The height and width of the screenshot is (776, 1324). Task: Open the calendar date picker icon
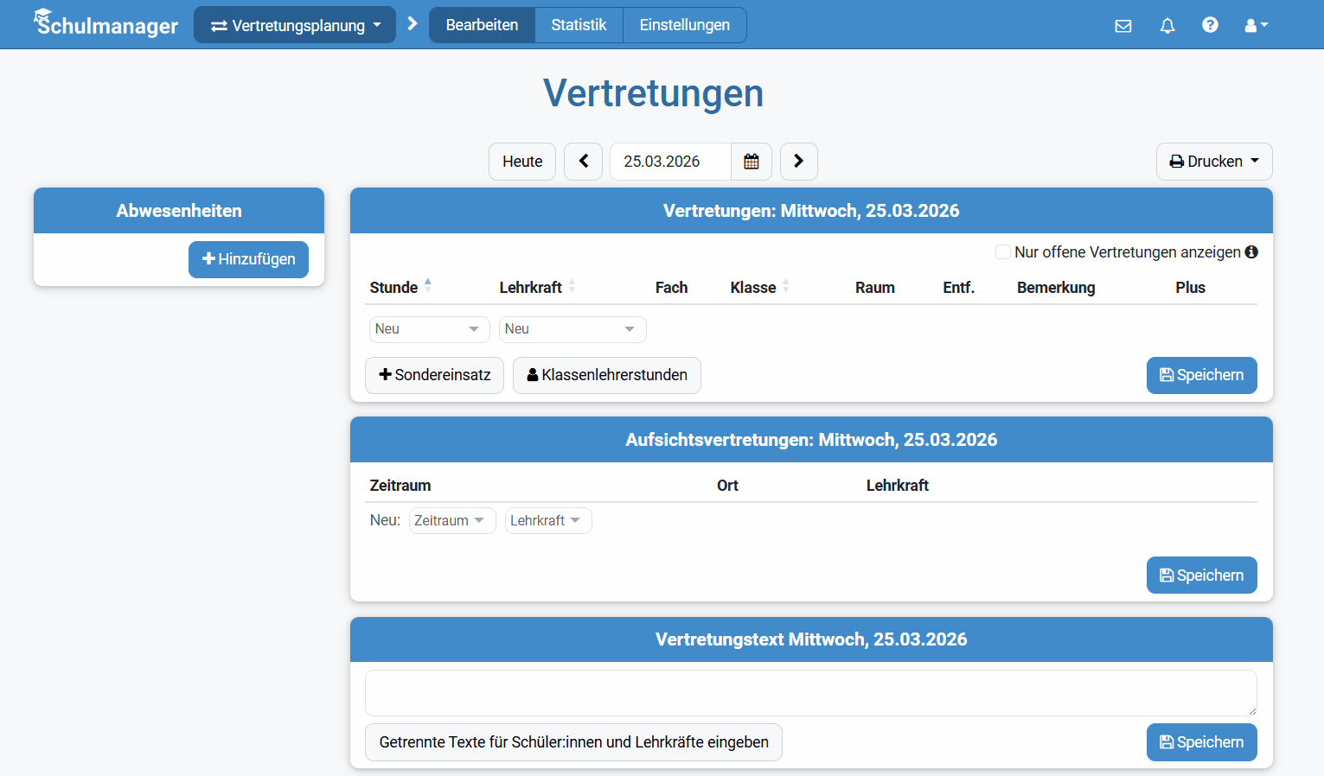pos(751,161)
